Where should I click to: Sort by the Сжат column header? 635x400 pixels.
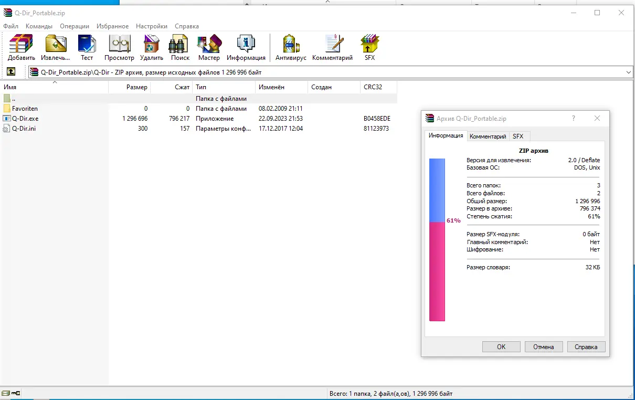point(172,87)
